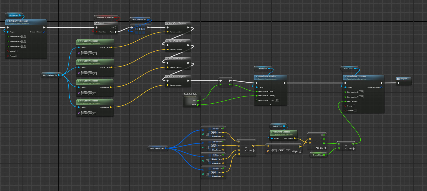This screenshot has height=191, width=427.
Task: Click New Location Z pin on node wired to Outputs
Action: (345, 101)
